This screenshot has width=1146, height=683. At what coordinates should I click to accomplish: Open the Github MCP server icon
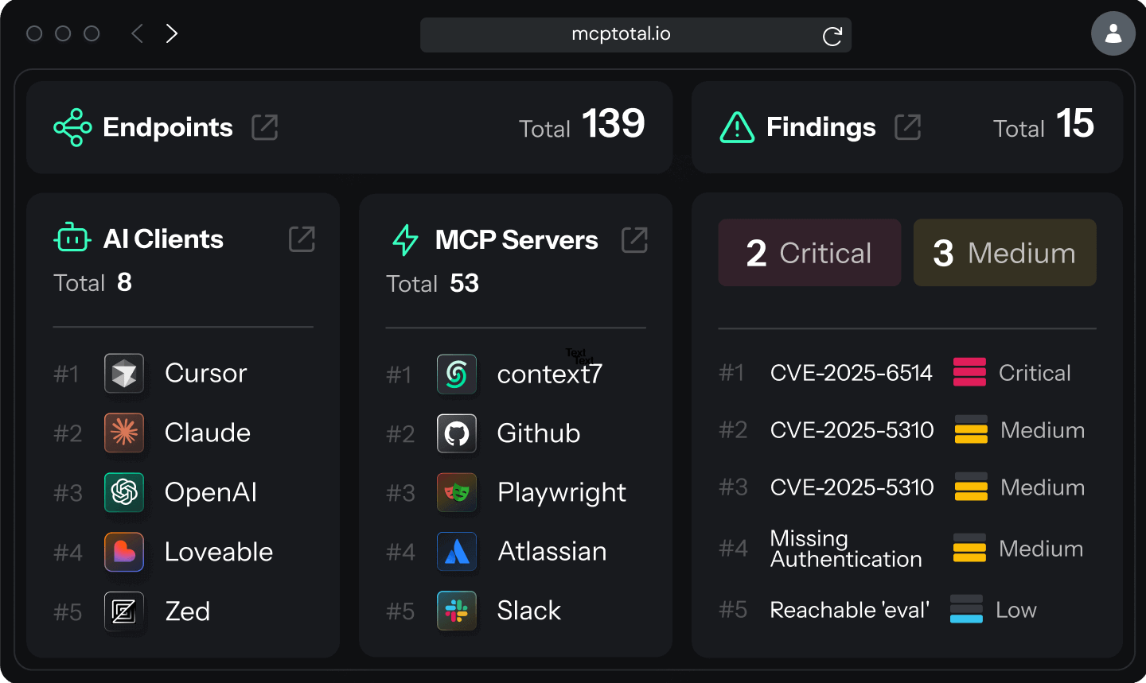[x=456, y=433]
